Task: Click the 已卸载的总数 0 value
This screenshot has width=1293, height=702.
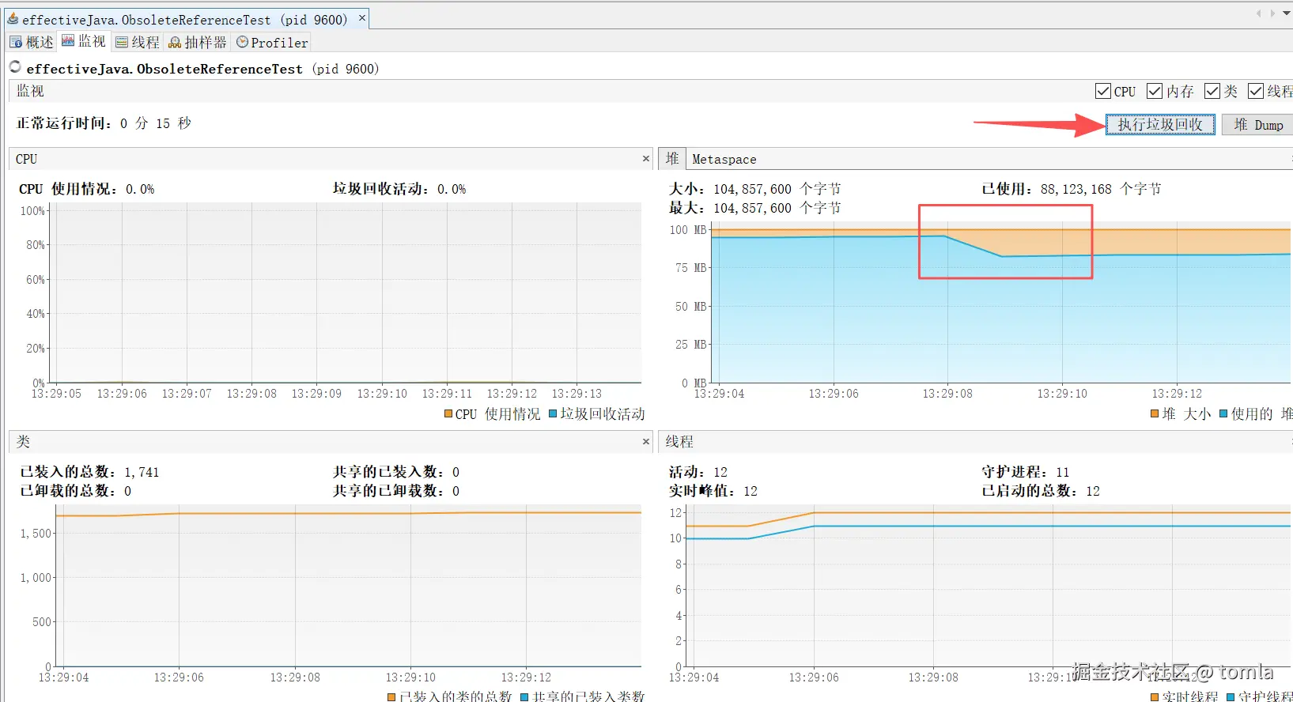Action: [x=128, y=491]
